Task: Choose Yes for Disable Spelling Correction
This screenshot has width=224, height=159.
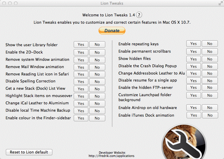Action: tap(81, 82)
